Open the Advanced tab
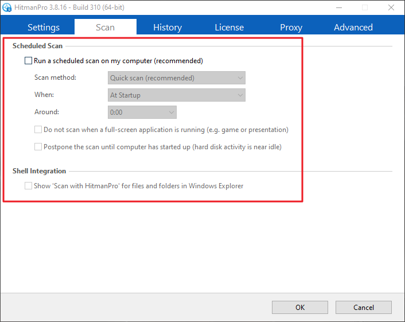Viewport: 405px width, 322px height. pyautogui.click(x=353, y=28)
